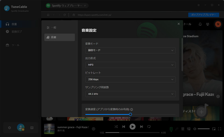Click the info icon beside 変換速度
The width and height of the screenshot is (224, 137).
[132, 109]
